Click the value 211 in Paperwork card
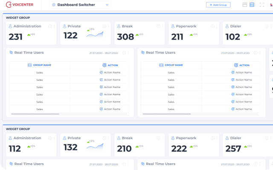 click(177, 37)
